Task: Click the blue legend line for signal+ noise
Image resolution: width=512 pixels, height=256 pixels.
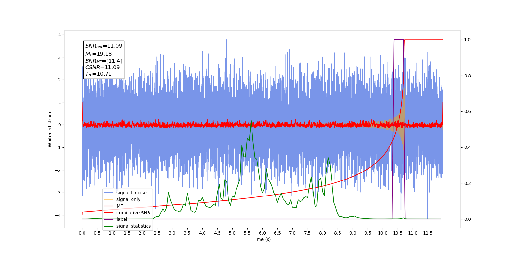Action: click(109, 193)
